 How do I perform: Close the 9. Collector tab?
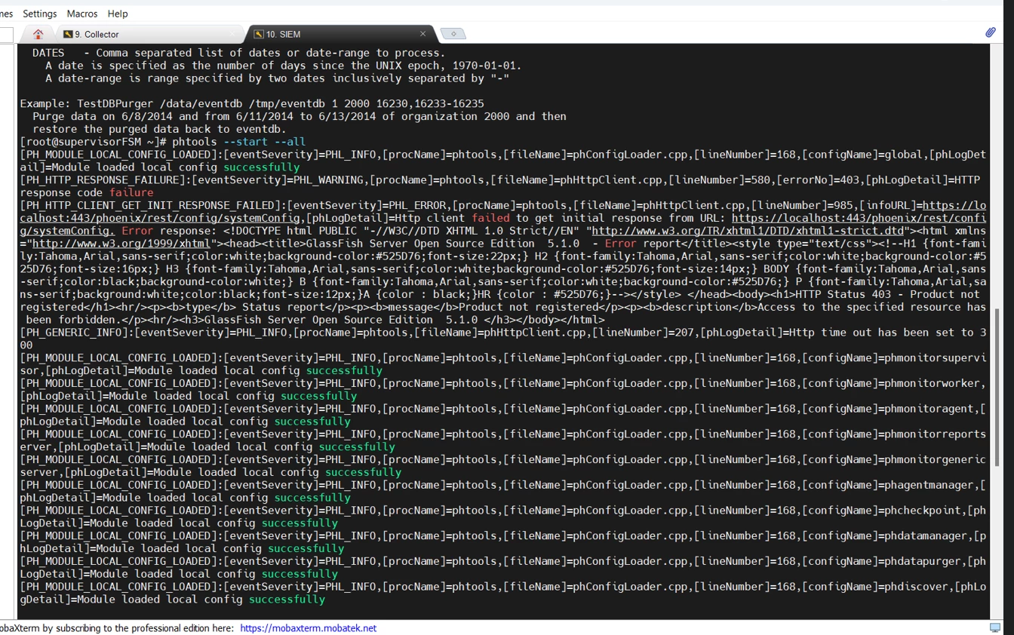(232, 34)
